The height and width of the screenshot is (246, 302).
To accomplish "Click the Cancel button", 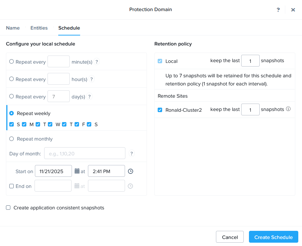I will point(230,237).
